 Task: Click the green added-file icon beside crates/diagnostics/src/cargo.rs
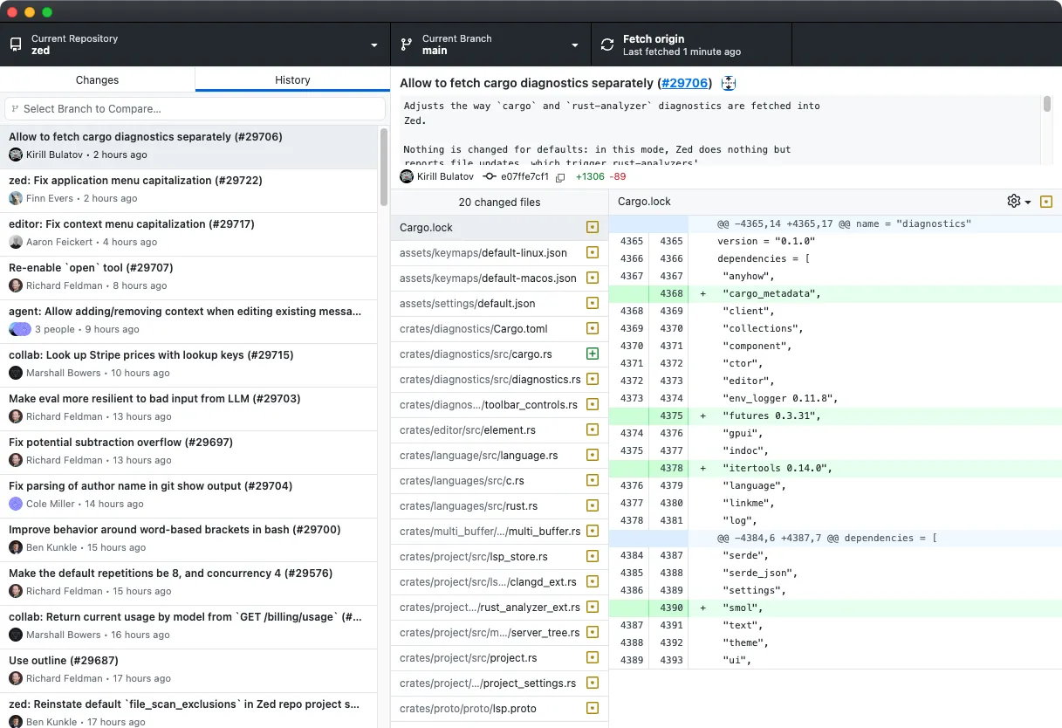coord(593,354)
